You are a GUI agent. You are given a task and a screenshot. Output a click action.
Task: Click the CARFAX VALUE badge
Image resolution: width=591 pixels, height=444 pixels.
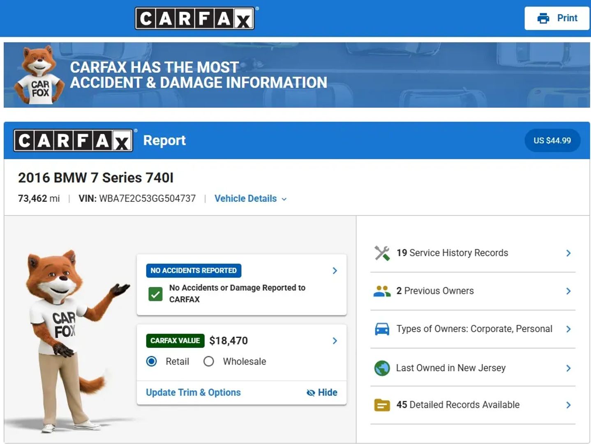click(175, 341)
